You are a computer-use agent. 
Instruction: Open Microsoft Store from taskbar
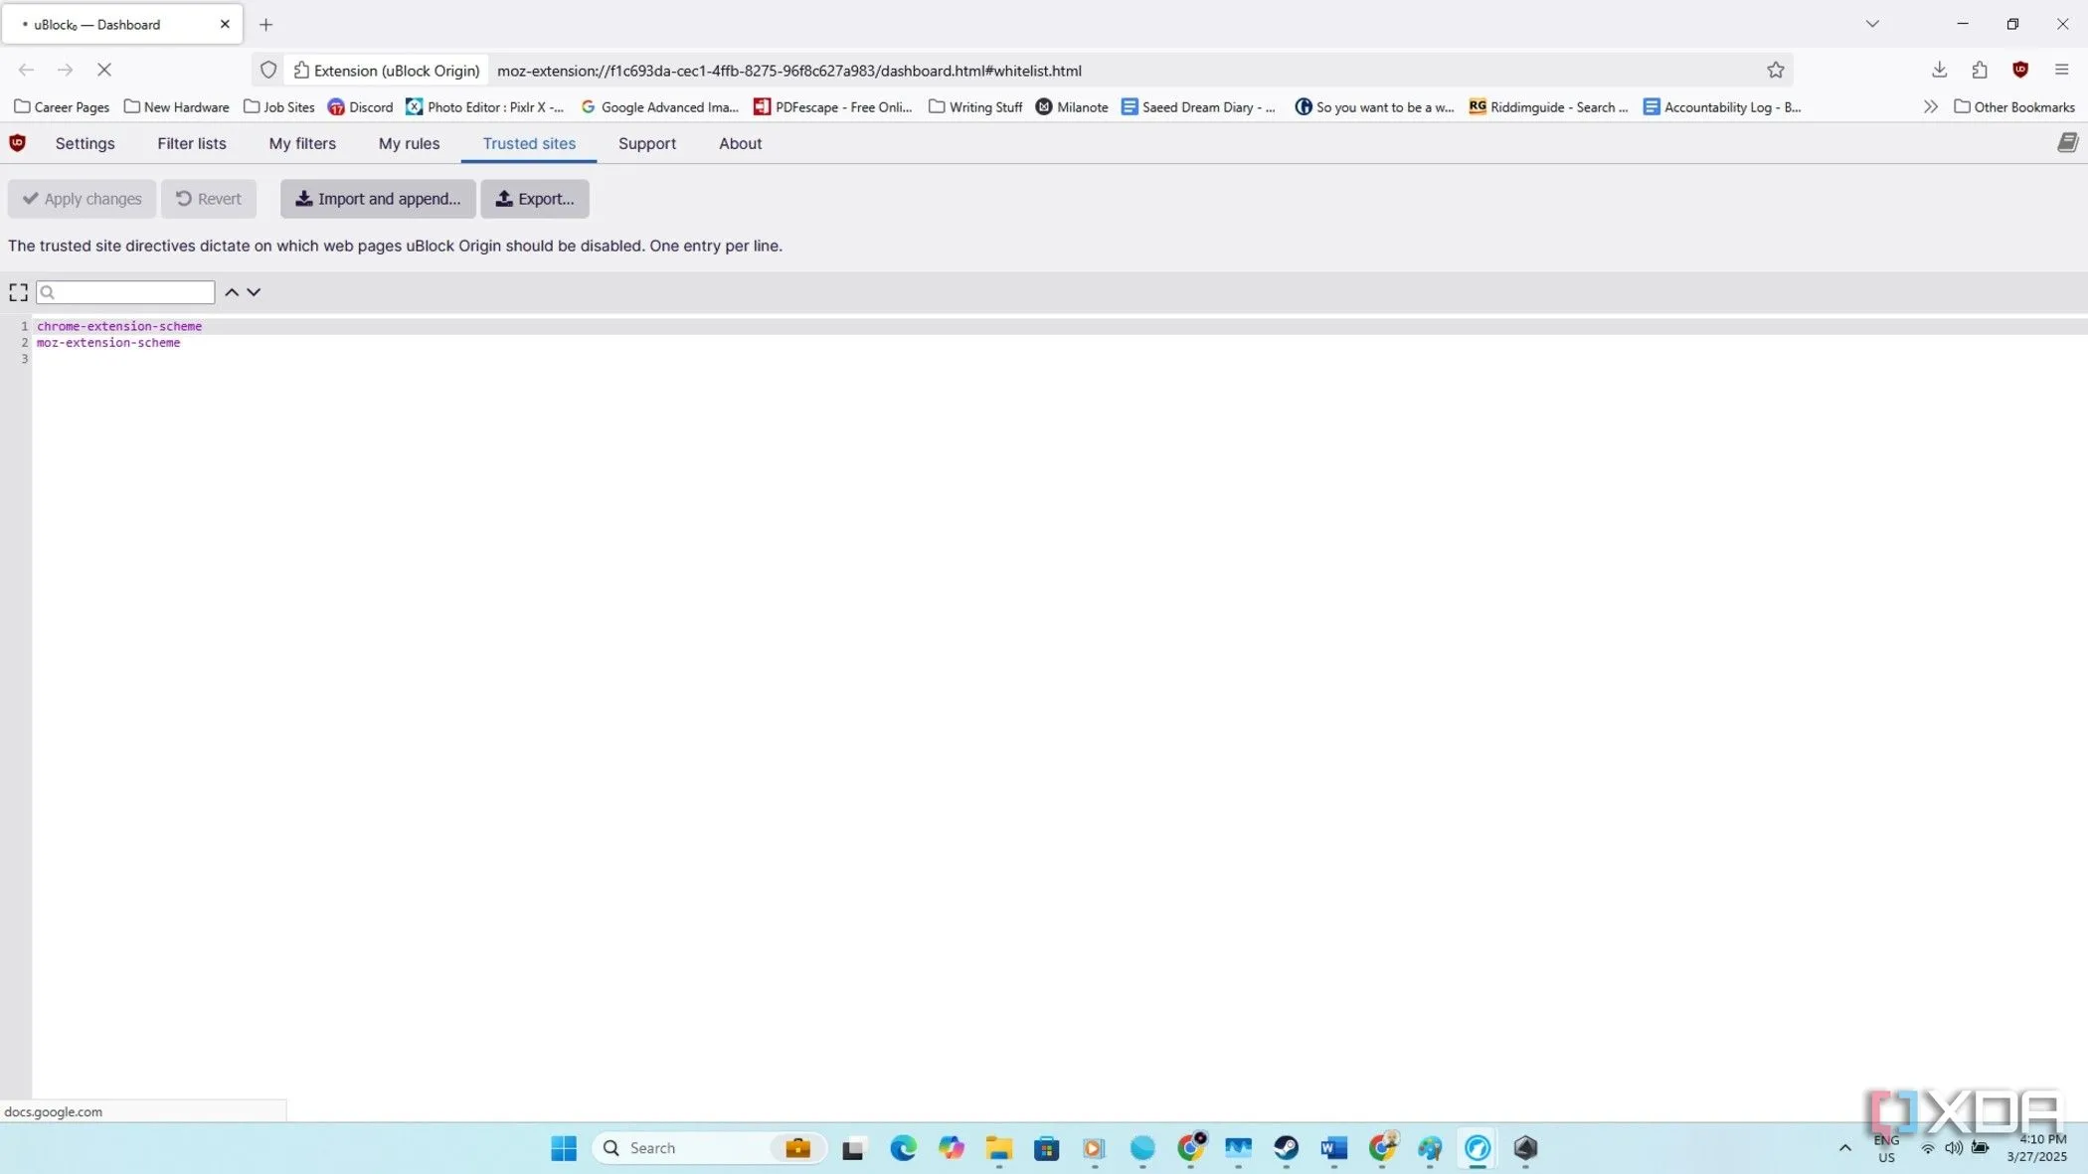pos(1046,1148)
